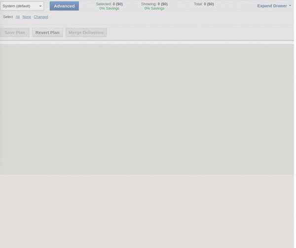Click the Select label before All
This screenshot has width=296, height=248.
click(x=8, y=17)
